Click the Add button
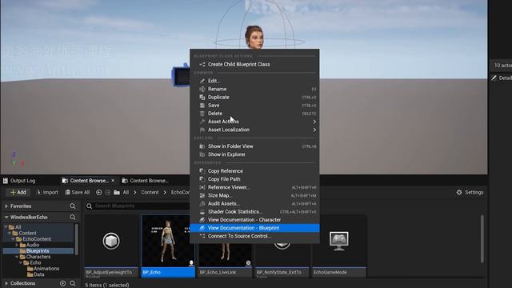 pos(18,192)
